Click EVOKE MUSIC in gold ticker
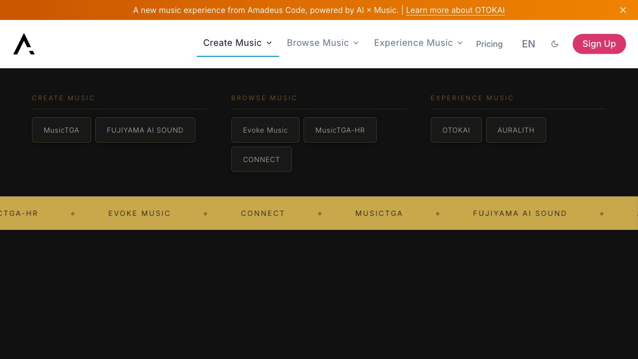 140,213
